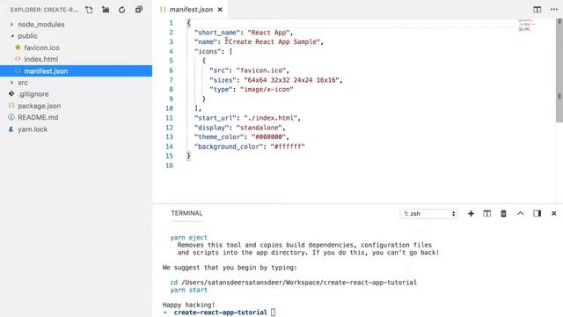Click the .gitignore git icon
Image resolution: width=563 pixels, height=317 pixels.
pyautogui.click(x=11, y=94)
